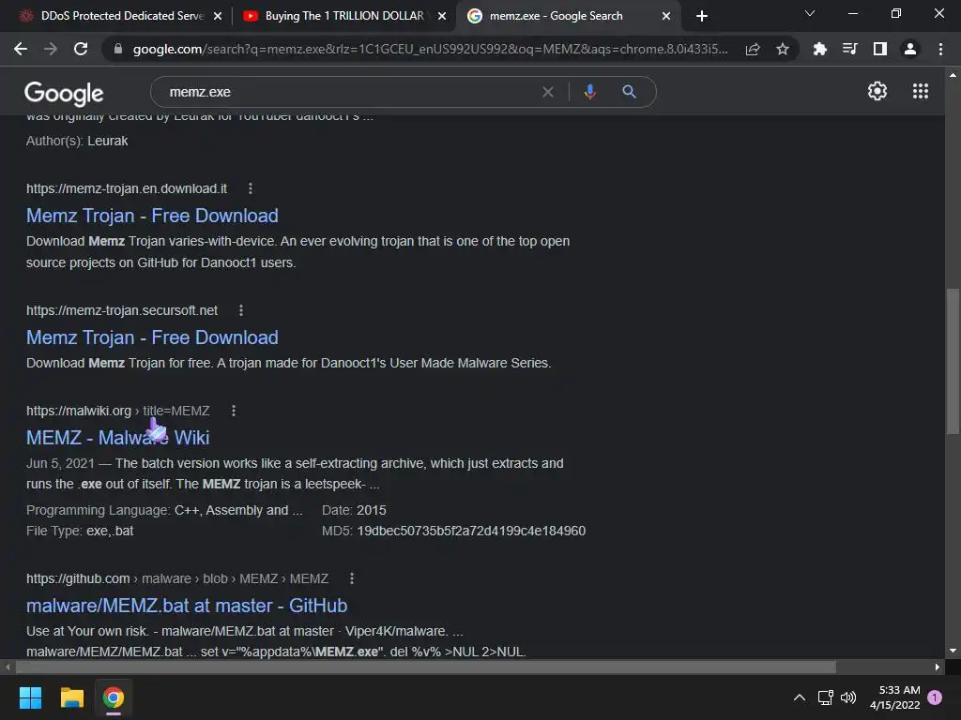961x720 pixels.
Task: Open the Chrome profile icon
Action: pos(910,49)
